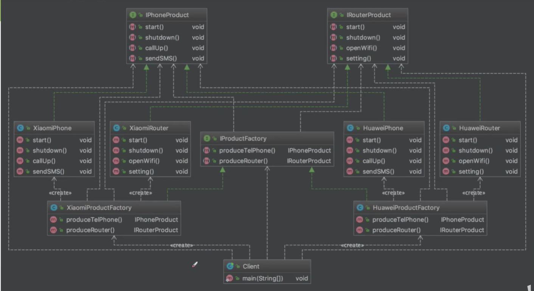The image size is (534, 291).
Task: Click the HuaweiPhone class icon
Action: 350,128
